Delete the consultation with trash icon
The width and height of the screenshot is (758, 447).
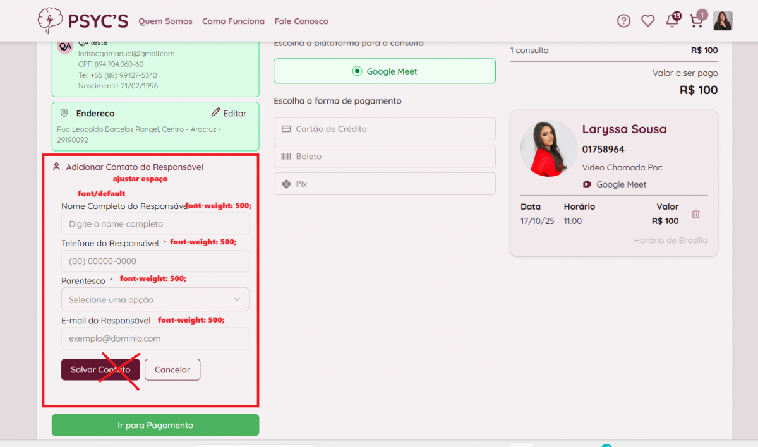(x=695, y=214)
